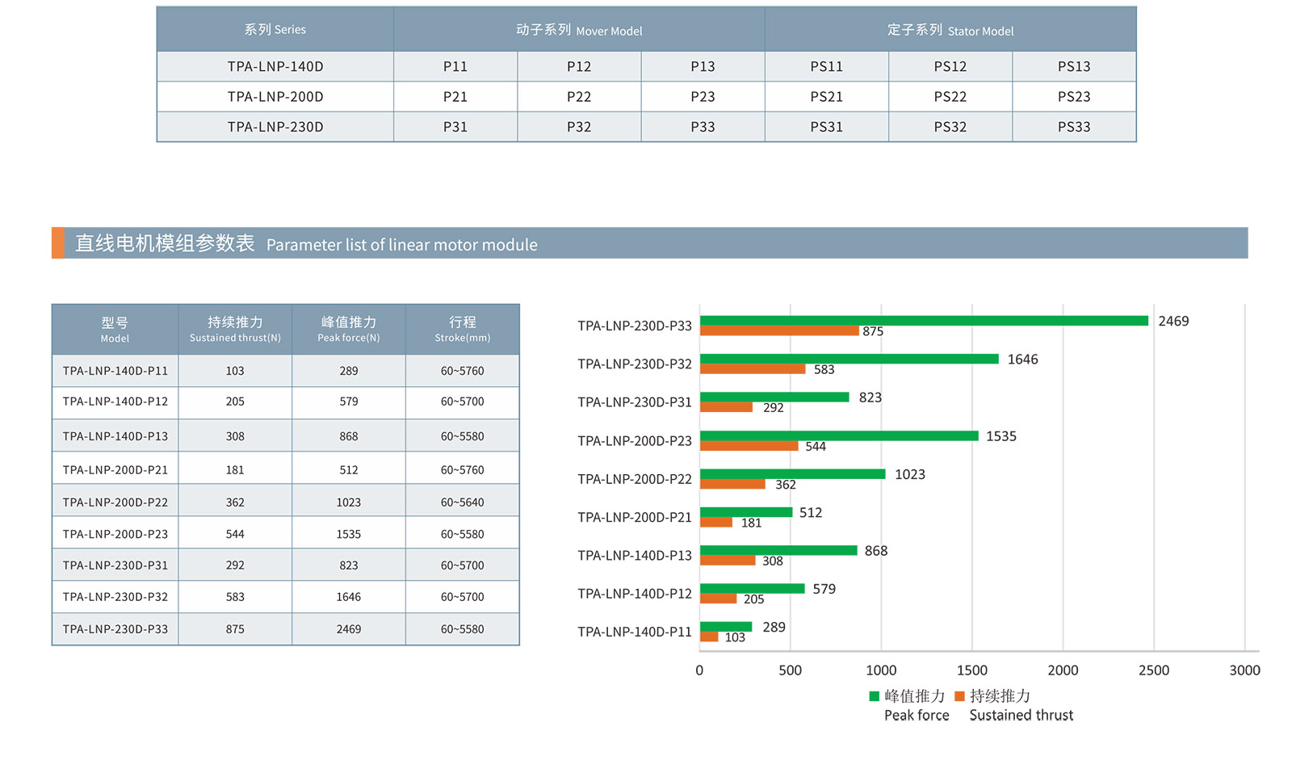Select TPA-LNP-140D-P12 in the parameter table
The height and width of the screenshot is (765, 1292).
point(115,401)
